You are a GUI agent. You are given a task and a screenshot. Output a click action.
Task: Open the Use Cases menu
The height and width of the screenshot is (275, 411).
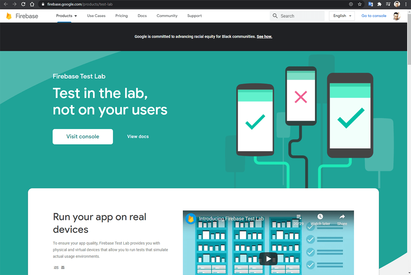[x=96, y=16]
